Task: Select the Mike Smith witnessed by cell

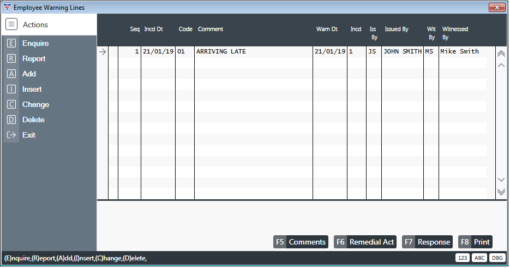Action: [463, 51]
